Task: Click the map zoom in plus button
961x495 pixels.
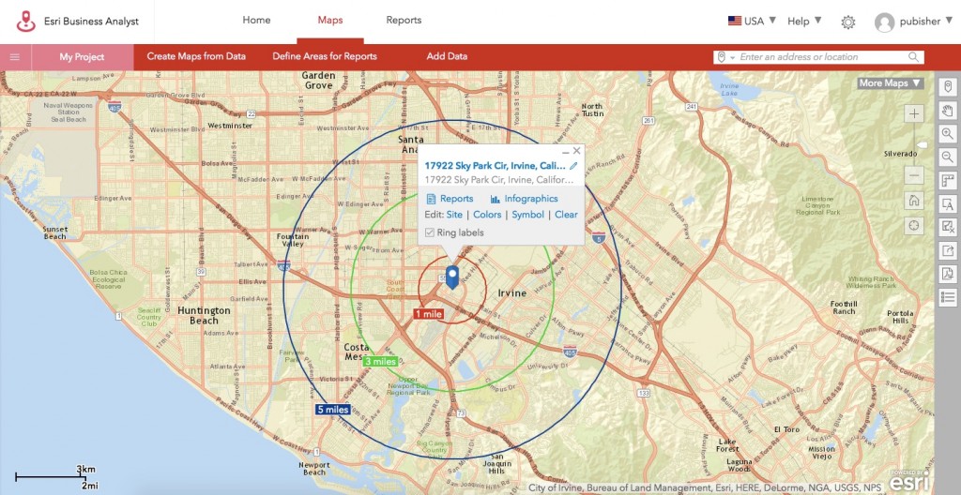Action: point(914,113)
